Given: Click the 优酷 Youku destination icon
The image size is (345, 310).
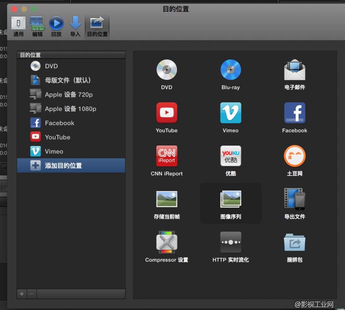Looking at the screenshot, I should click(x=230, y=156).
